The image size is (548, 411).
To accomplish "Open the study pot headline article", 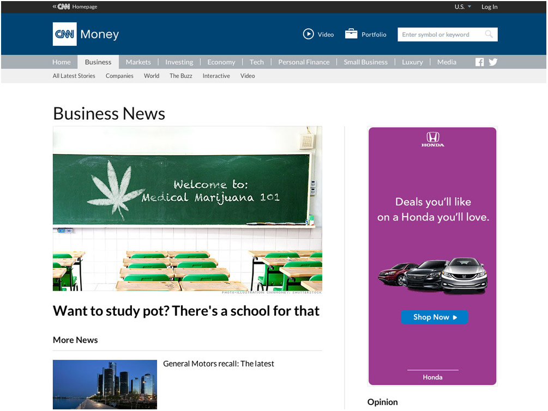I will click(x=186, y=311).
